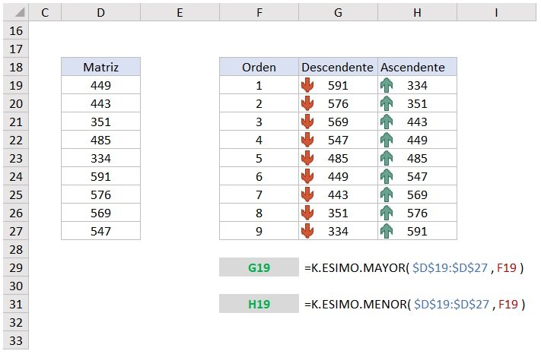Screen dimensions: 541x354
Task: Select row 30 header
Action: pos(16,286)
